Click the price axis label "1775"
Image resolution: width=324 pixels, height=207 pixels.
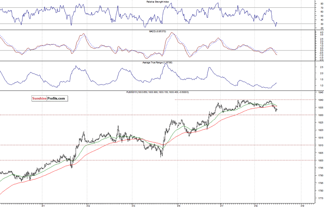click(321, 198)
